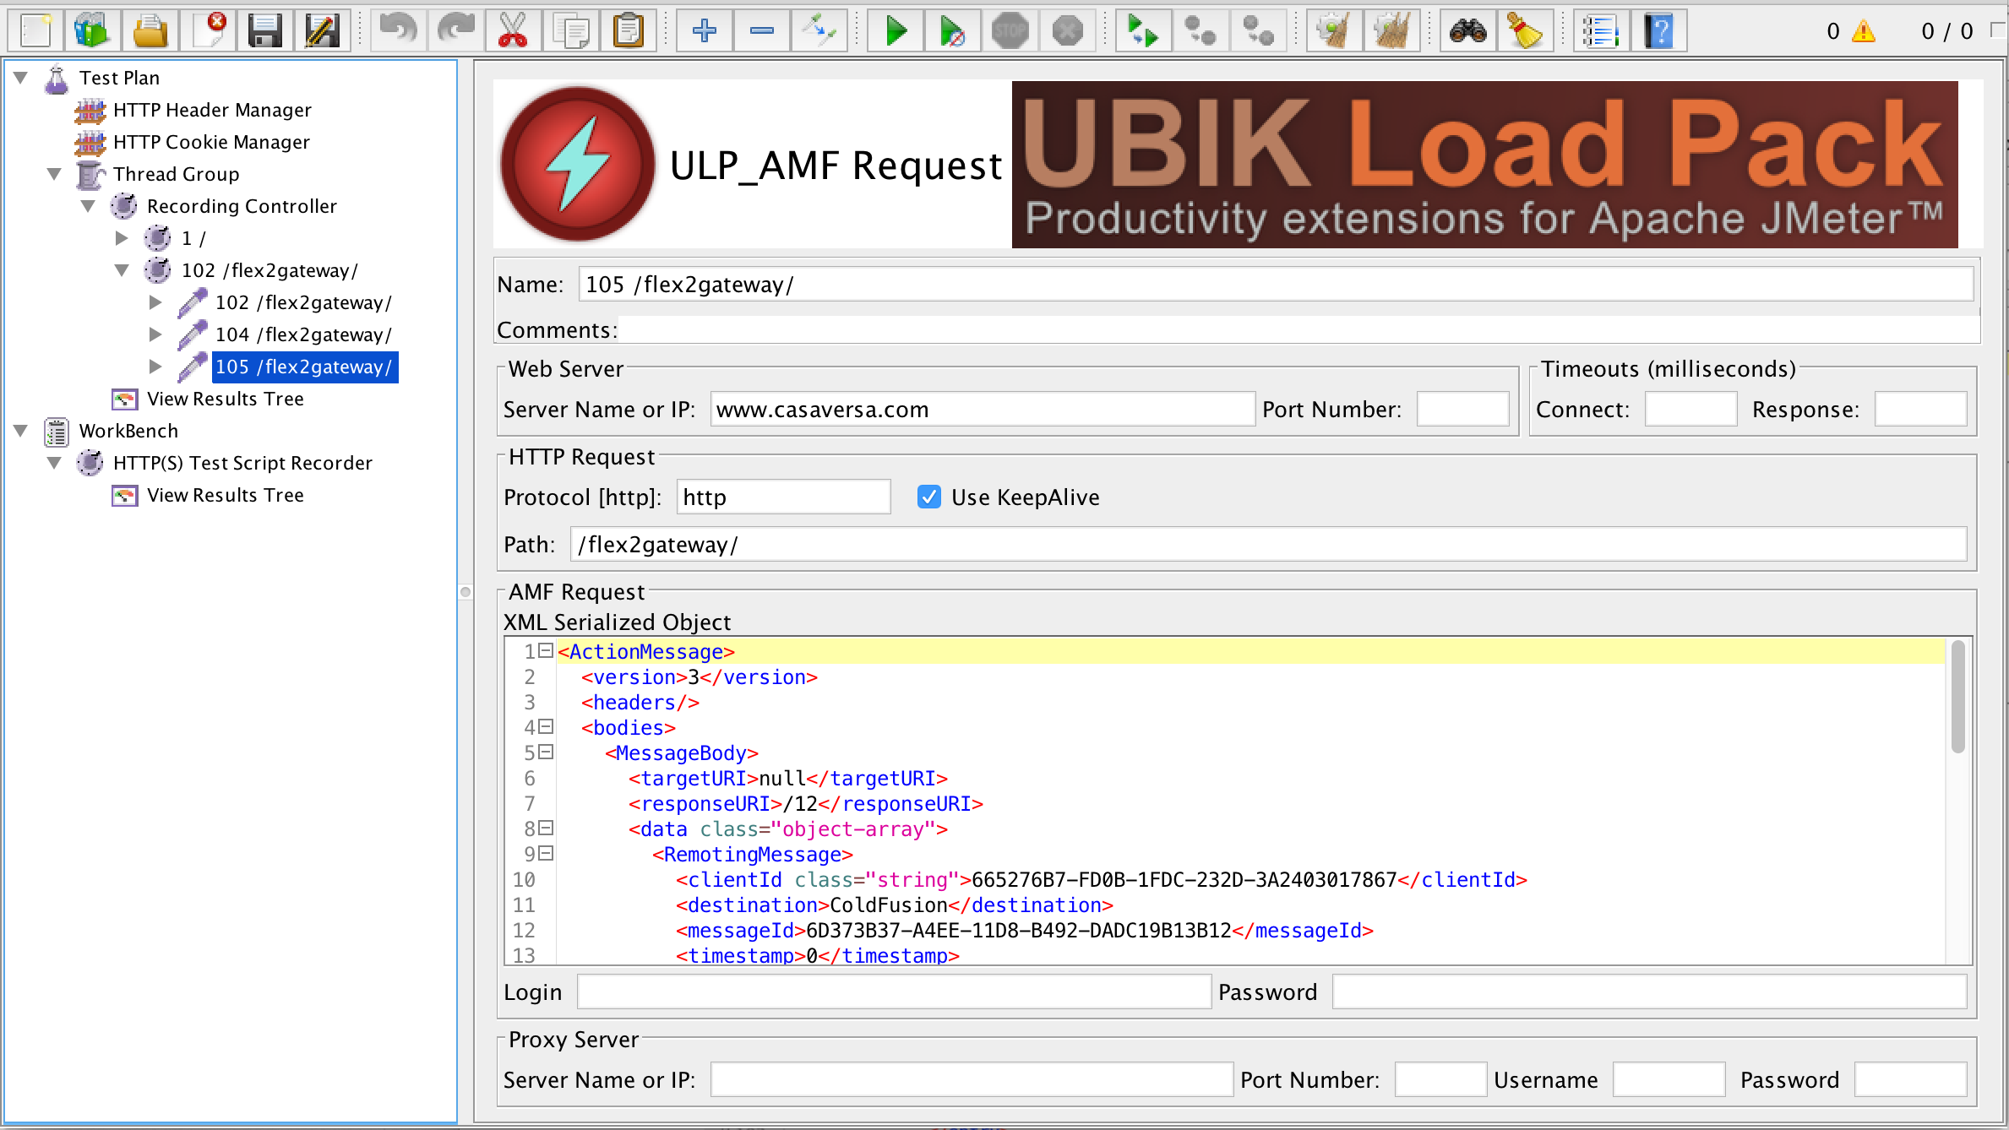This screenshot has height=1130, width=2009.
Task: Collapse the WorkBench tree node
Action: [21, 431]
